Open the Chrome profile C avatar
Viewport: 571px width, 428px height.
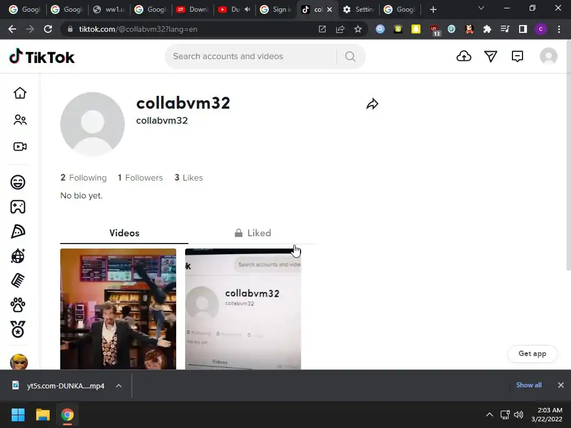click(541, 29)
